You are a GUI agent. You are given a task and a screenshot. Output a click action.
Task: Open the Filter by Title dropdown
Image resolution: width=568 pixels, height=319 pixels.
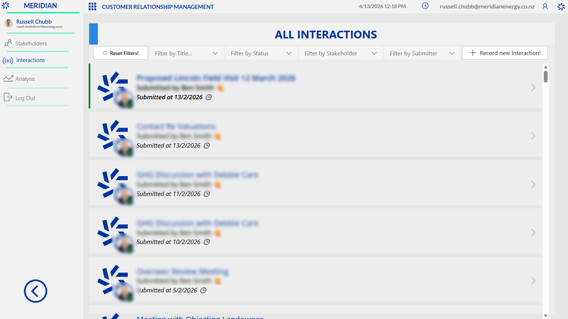(x=187, y=53)
